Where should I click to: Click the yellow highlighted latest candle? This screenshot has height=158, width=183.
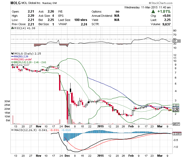point(170,110)
